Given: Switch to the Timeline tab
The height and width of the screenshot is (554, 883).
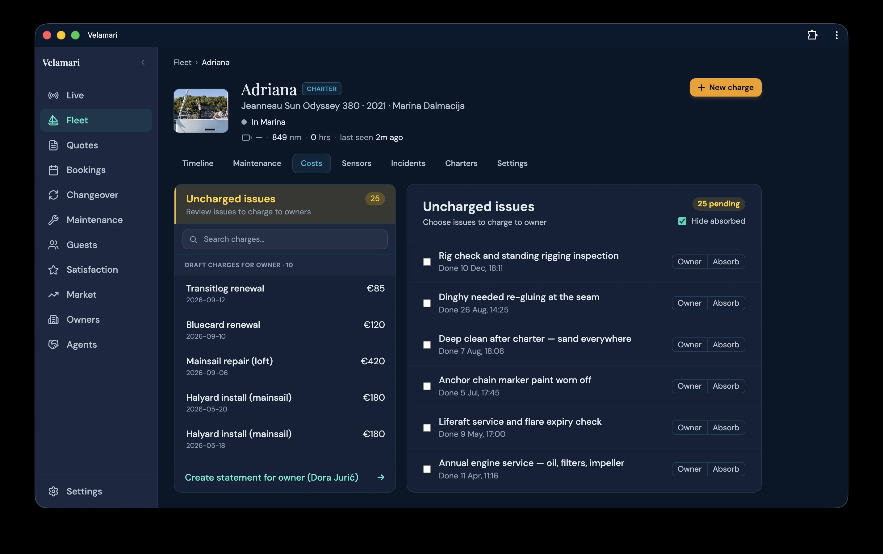Looking at the screenshot, I should (x=198, y=163).
